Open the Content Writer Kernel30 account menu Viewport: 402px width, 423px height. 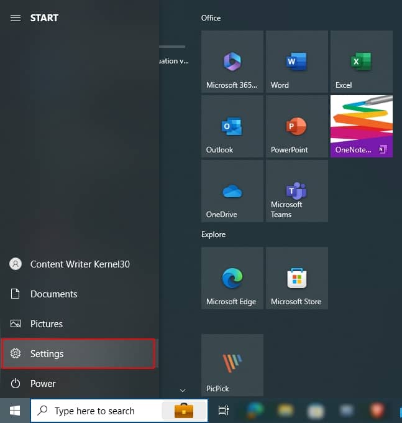tap(78, 264)
